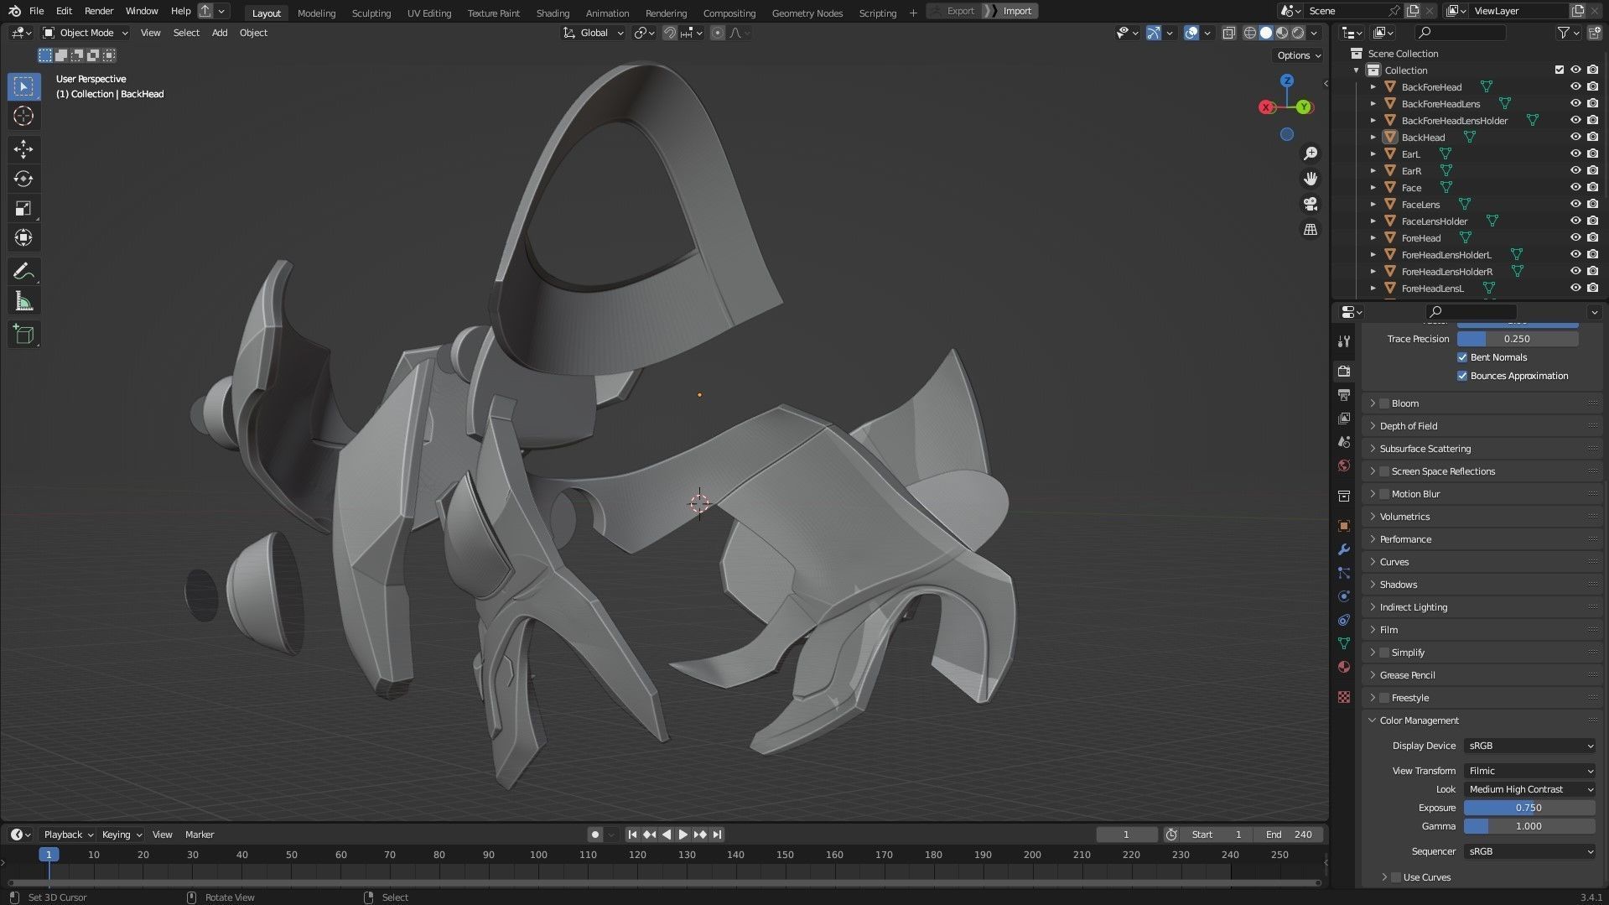Switch to the Sculpting workspace tab
The height and width of the screenshot is (905, 1609).
(371, 13)
